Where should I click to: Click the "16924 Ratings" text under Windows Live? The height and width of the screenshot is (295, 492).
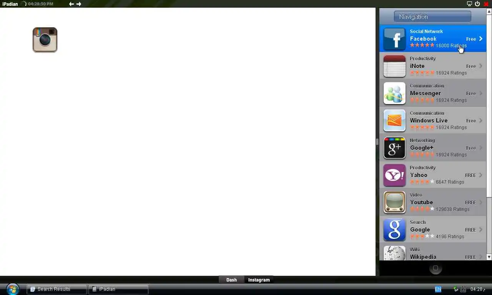[x=451, y=127]
